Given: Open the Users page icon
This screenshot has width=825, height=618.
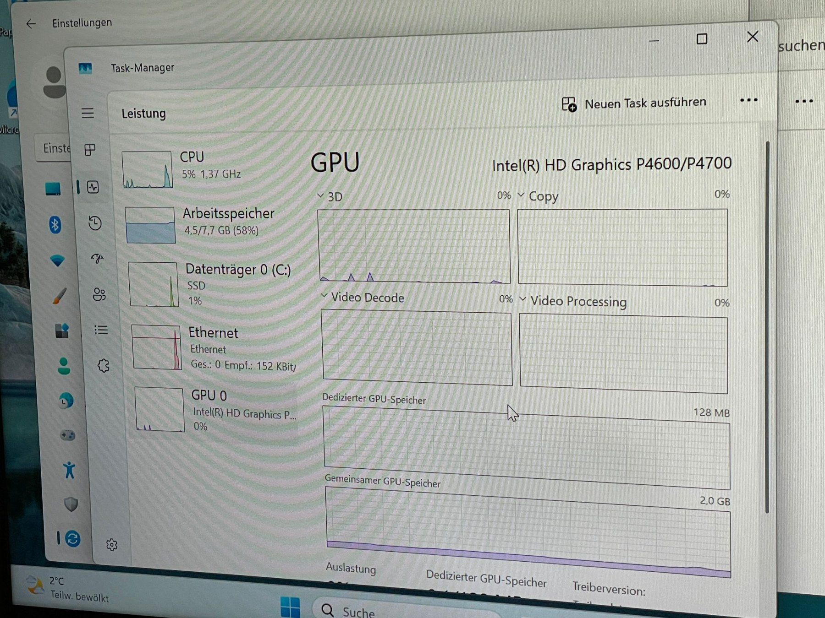Looking at the screenshot, I should point(99,294).
